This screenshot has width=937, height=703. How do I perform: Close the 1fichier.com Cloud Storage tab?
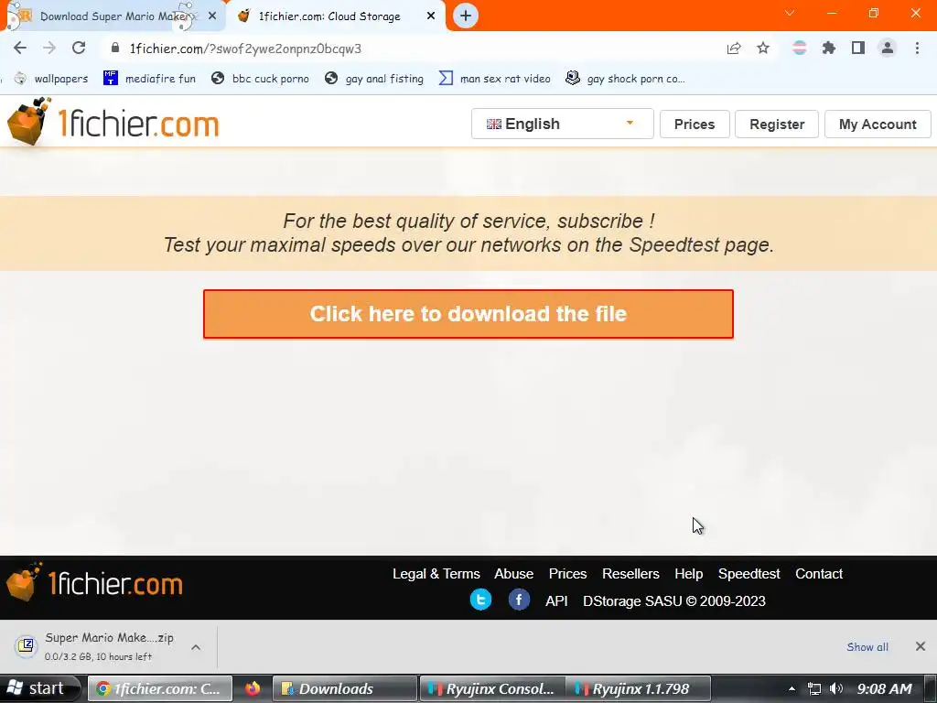(x=431, y=16)
